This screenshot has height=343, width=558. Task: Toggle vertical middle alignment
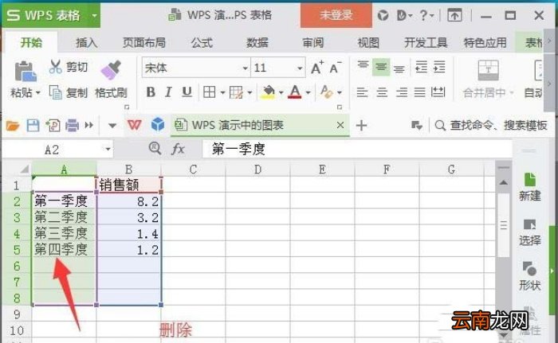tap(381, 67)
